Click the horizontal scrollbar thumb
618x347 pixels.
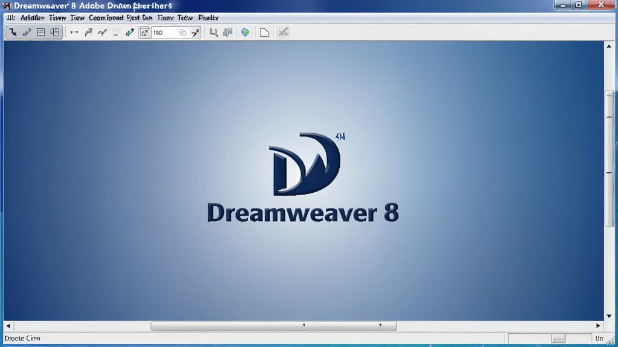click(x=273, y=326)
